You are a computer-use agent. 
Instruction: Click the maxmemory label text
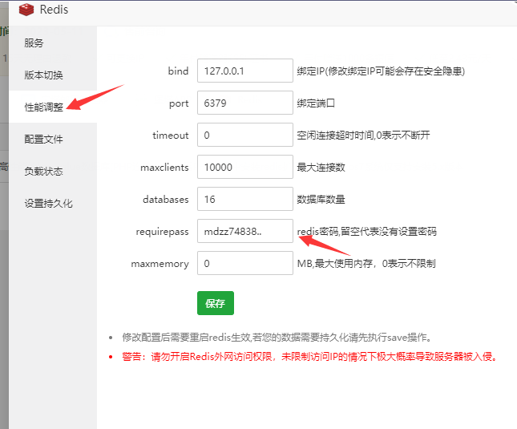pyautogui.click(x=160, y=264)
